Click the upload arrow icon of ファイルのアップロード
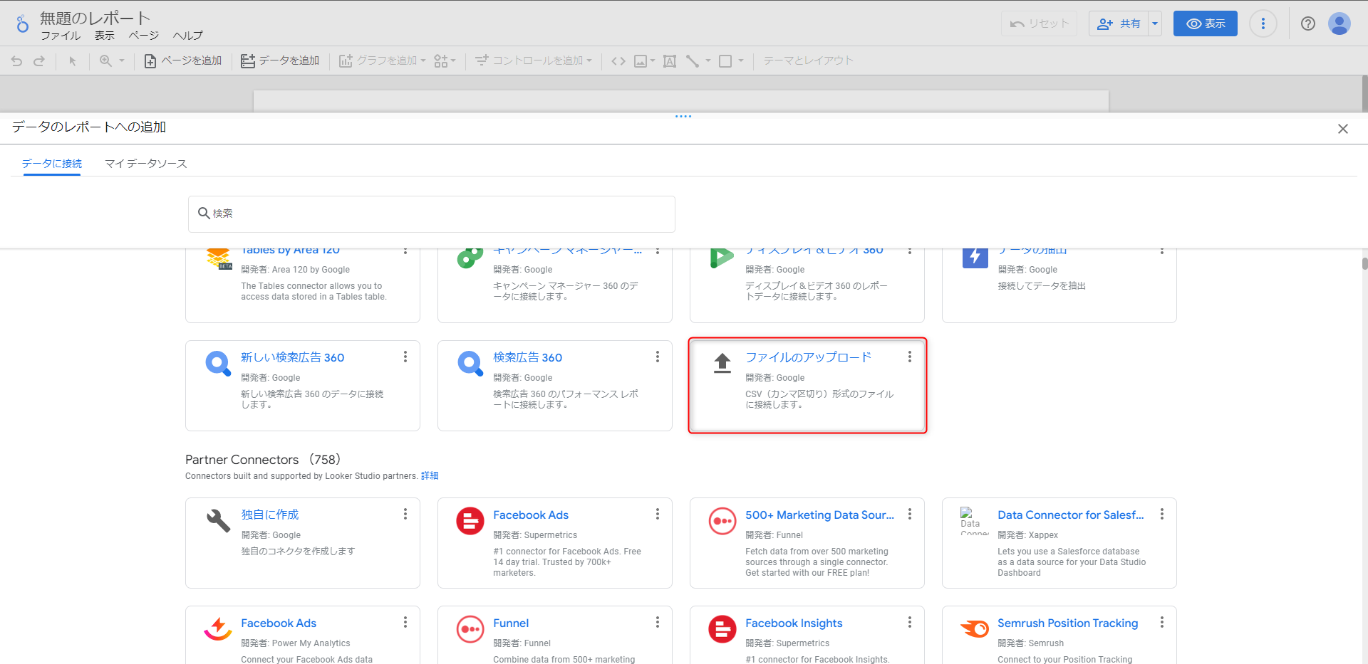This screenshot has width=1368, height=664. (x=722, y=363)
